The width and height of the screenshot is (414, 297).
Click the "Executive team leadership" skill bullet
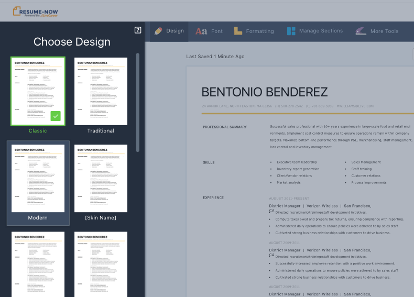[297, 162]
